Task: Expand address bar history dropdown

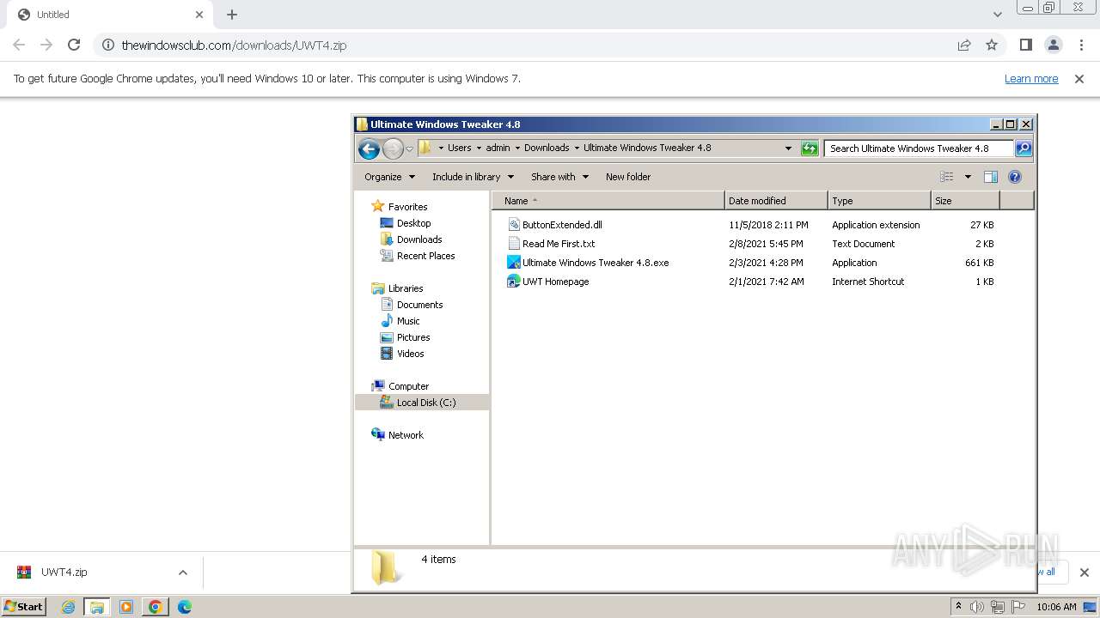Action: [x=788, y=148]
